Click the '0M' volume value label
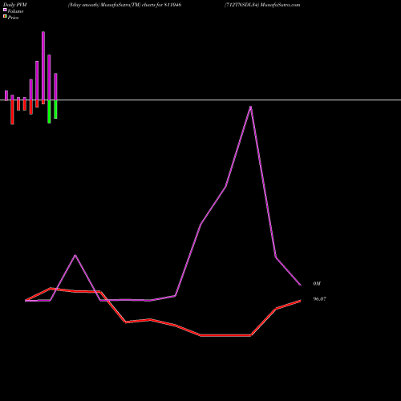Screen dimensions: 401x401 (317, 284)
